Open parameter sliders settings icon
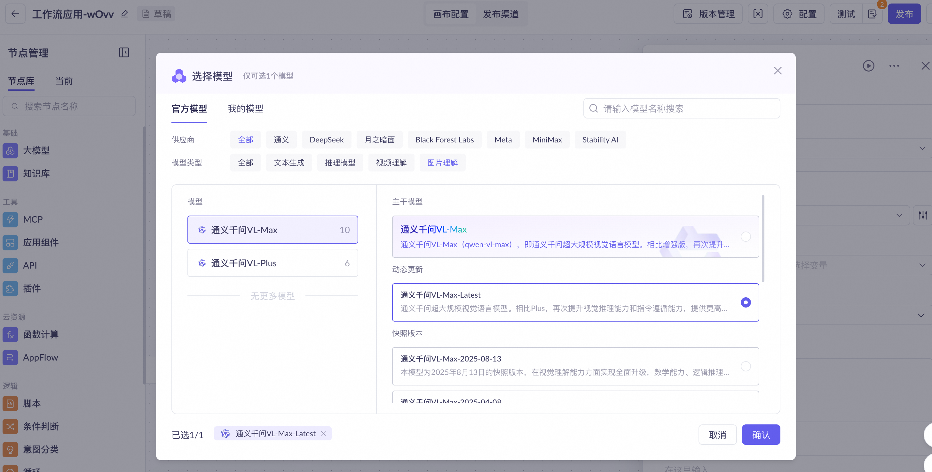Viewport: 932px width, 472px height. [x=923, y=215]
